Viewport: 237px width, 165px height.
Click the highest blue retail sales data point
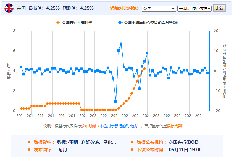pos(121,44)
